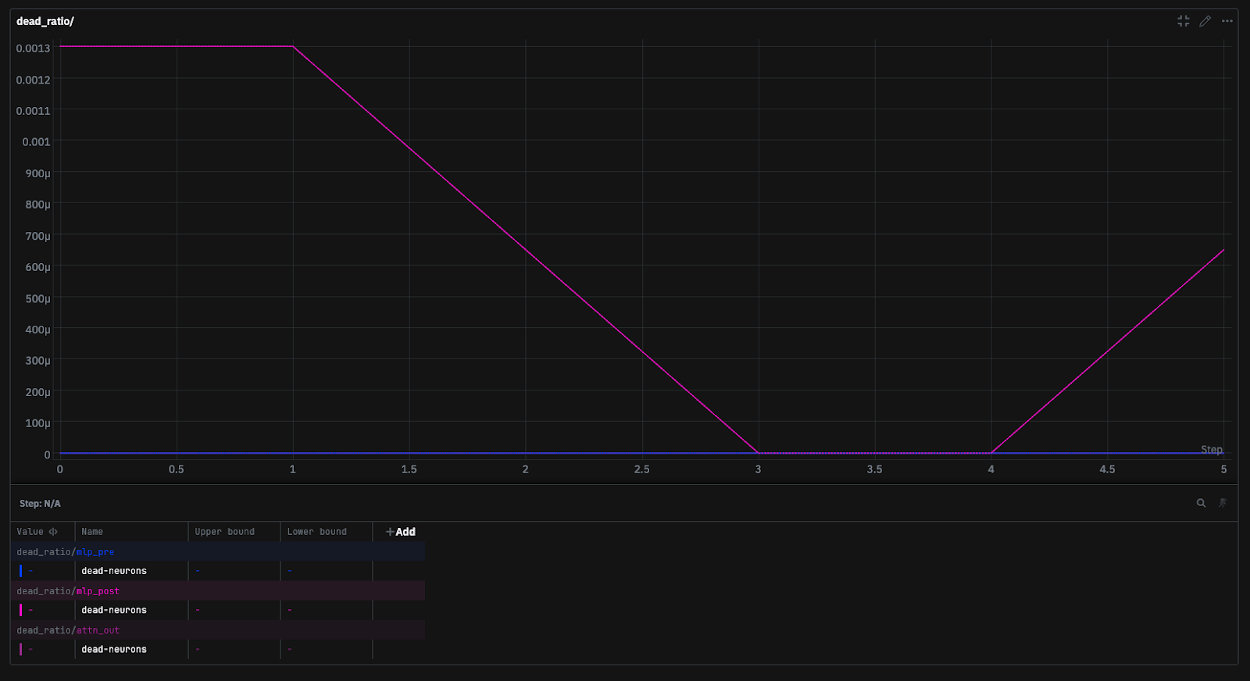
Task: Click the Lower bound cell of the mlp_post row
Action: point(327,610)
